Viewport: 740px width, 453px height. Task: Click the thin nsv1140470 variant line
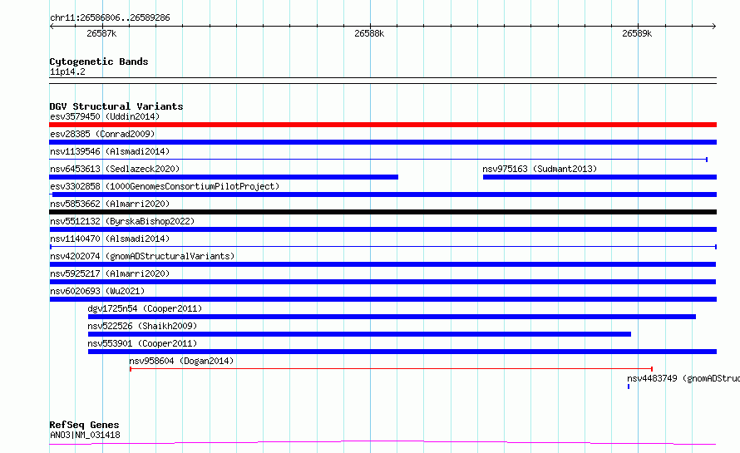[383, 247]
